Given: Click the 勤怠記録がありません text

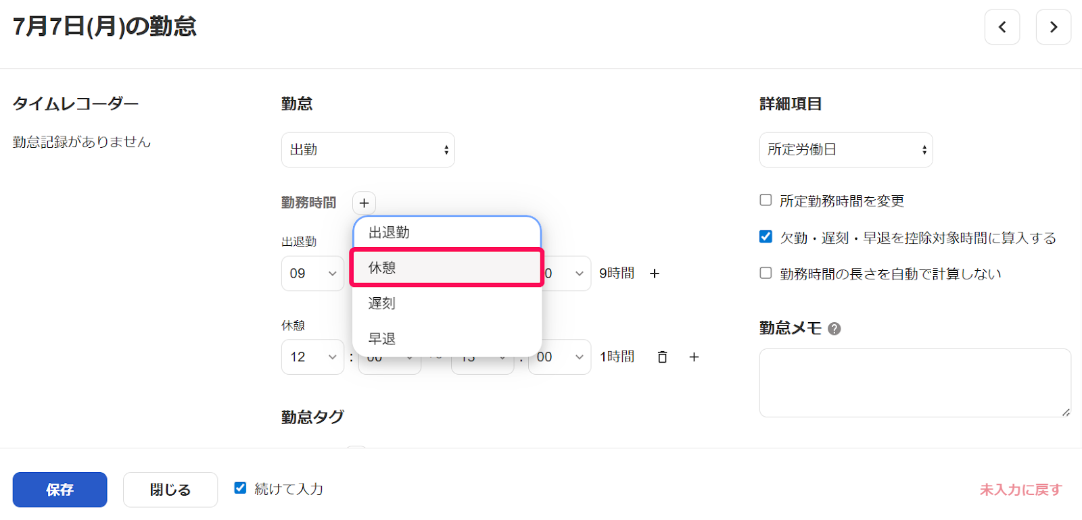Looking at the screenshot, I should pos(82,142).
